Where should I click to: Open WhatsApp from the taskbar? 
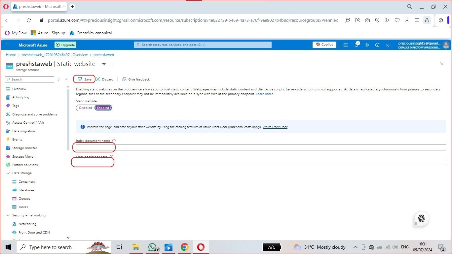152,247
